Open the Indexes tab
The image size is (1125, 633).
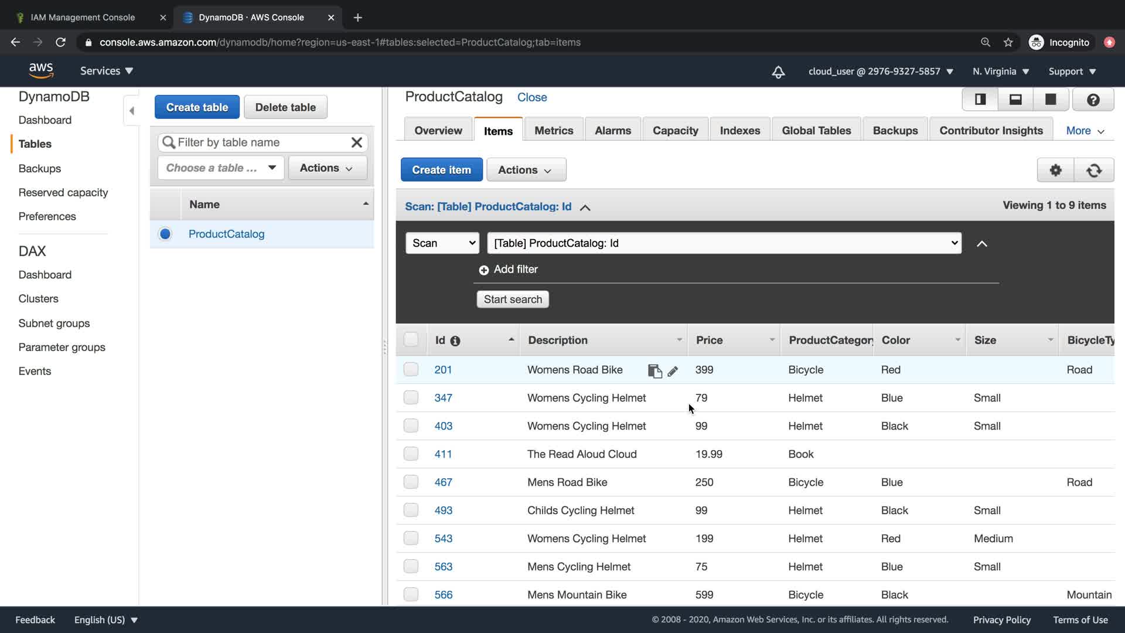coord(739,131)
